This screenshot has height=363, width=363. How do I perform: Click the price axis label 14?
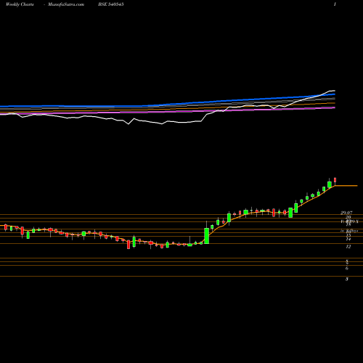[x=348, y=240]
